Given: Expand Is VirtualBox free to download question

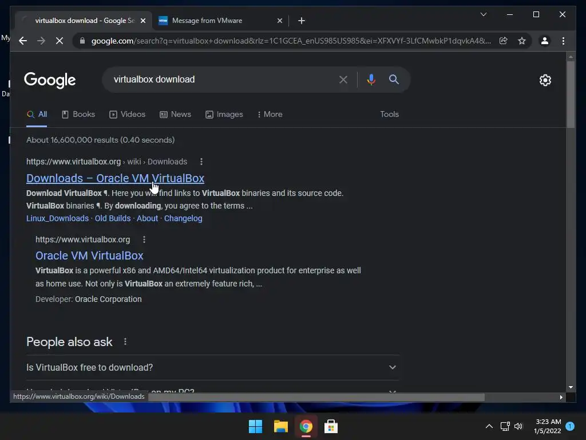Looking at the screenshot, I should pos(212,367).
